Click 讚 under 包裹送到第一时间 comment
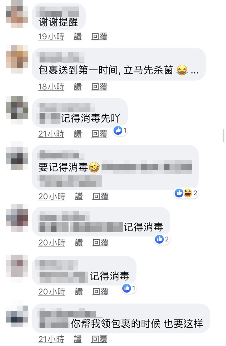 click(78, 87)
